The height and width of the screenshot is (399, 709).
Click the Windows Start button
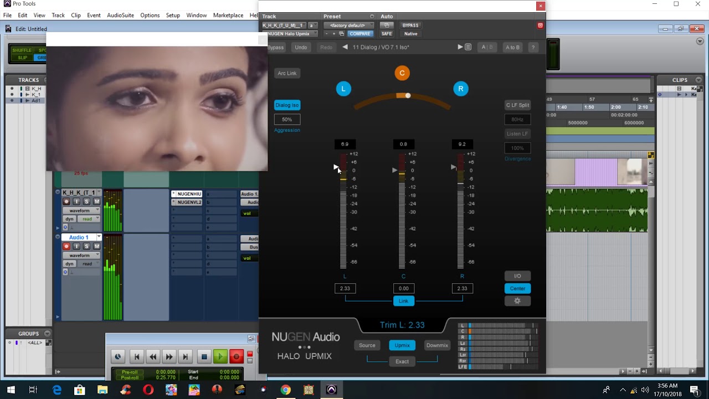point(11,390)
